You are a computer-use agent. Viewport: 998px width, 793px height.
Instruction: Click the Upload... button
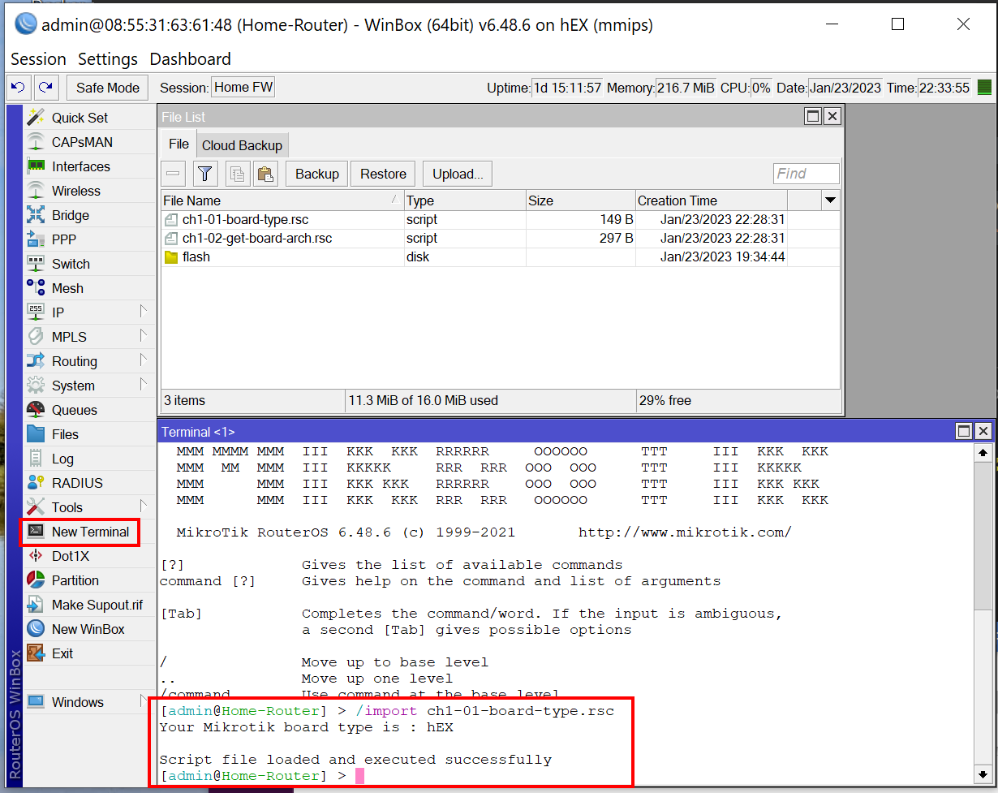458,174
